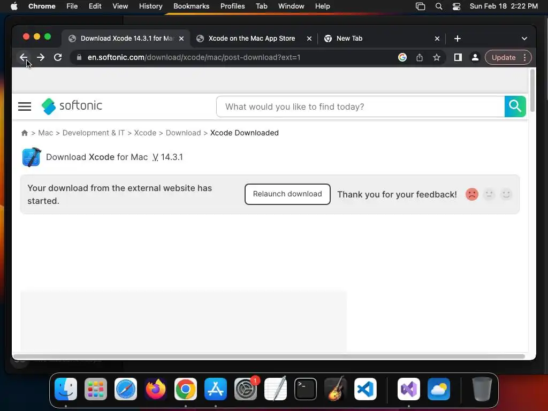Open Finder from the Dock

coord(66,389)
